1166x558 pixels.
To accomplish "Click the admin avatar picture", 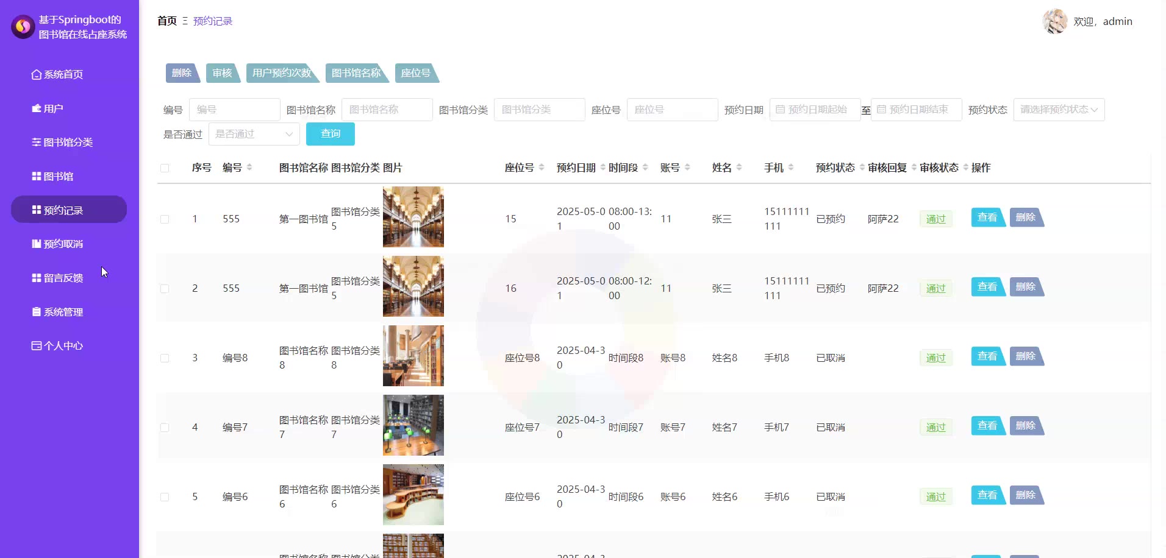I will pos(1054,21).
